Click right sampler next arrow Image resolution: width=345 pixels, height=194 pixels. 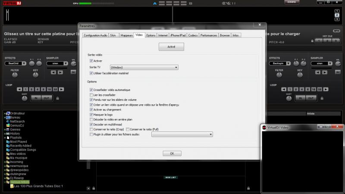tap(325, 72)
